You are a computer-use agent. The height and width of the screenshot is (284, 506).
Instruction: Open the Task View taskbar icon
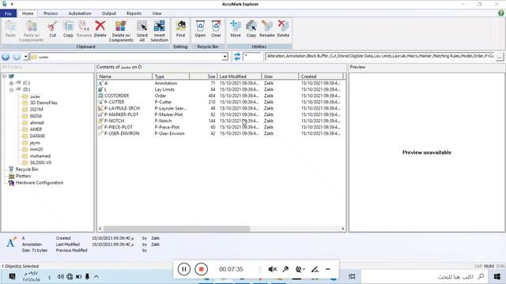(352, 277)
